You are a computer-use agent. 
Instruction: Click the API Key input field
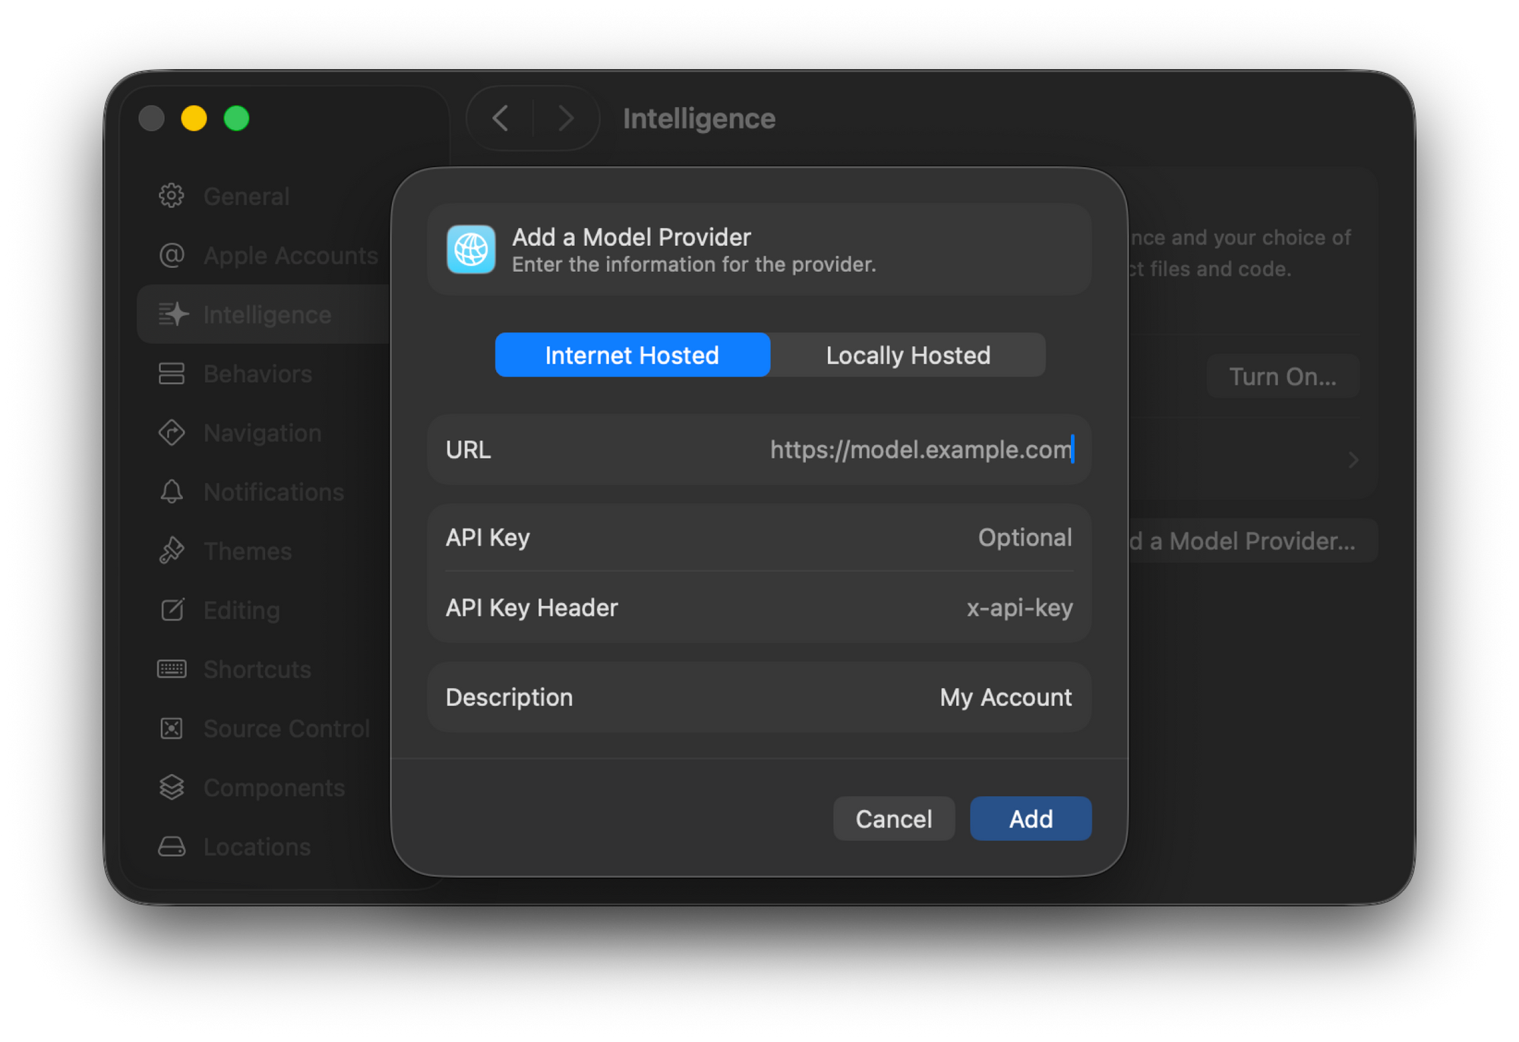point(911,538)
